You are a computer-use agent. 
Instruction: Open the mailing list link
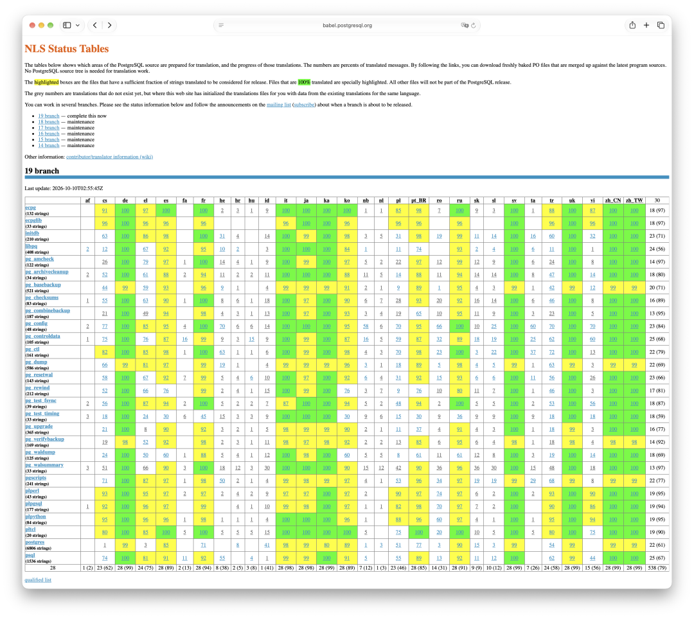(x=278, y=105)
